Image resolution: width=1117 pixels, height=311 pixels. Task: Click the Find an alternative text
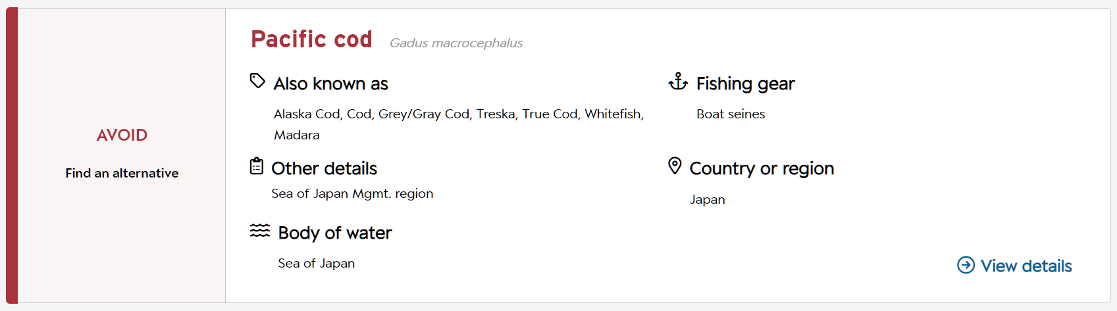pyautogui.click(x=122, y=173)
